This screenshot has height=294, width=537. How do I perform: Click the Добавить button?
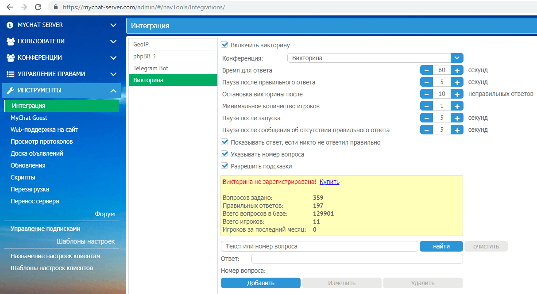(260, 283)
